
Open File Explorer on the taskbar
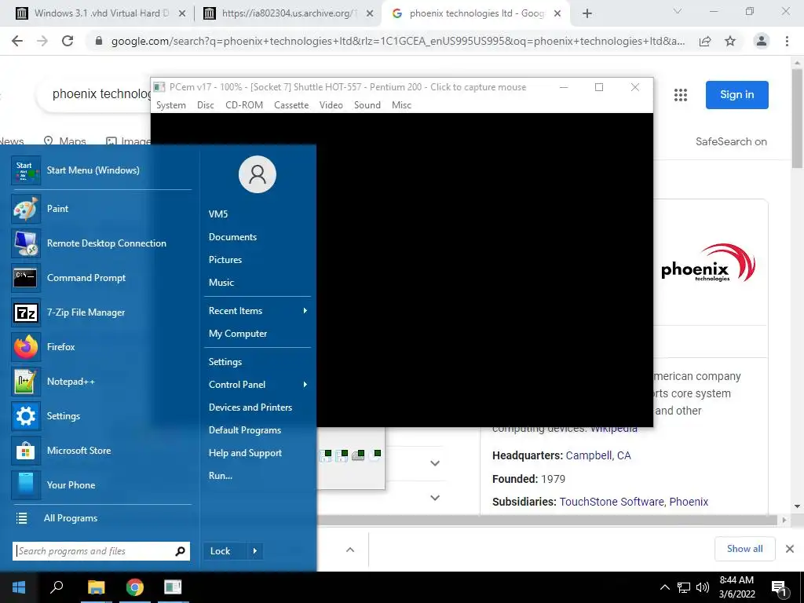(x=96, y=587)
